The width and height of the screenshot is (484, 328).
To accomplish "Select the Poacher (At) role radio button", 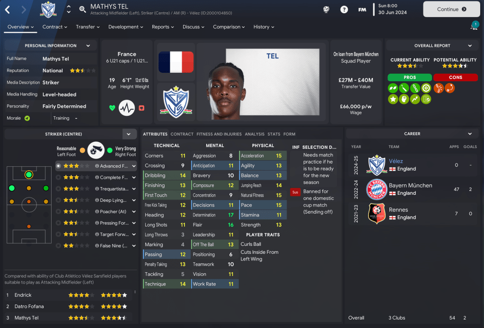I will click(58, 211).
